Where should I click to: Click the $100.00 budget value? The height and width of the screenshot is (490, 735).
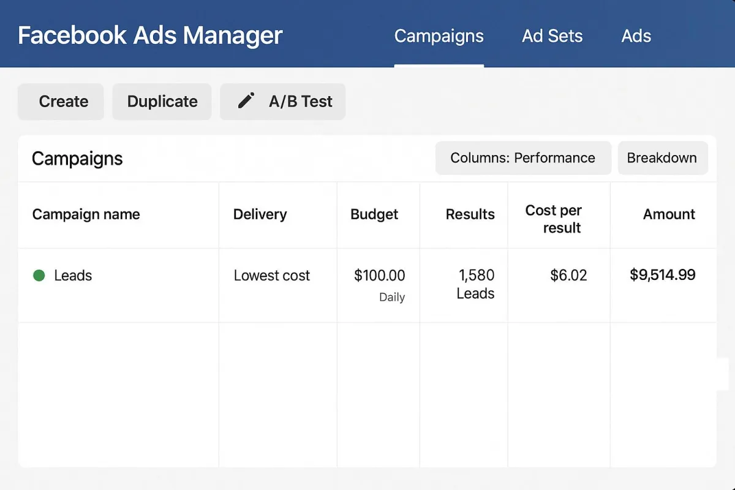pyautogui.click(x=380, y=276)
